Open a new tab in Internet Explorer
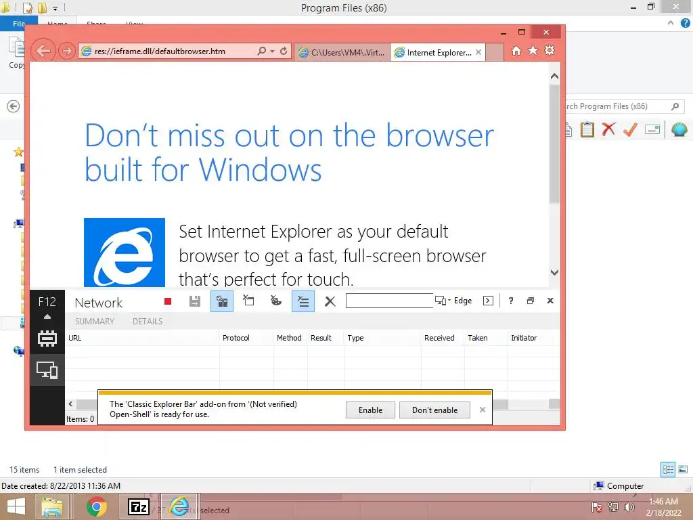The image size is (693, 520). (x=495, y=52)
